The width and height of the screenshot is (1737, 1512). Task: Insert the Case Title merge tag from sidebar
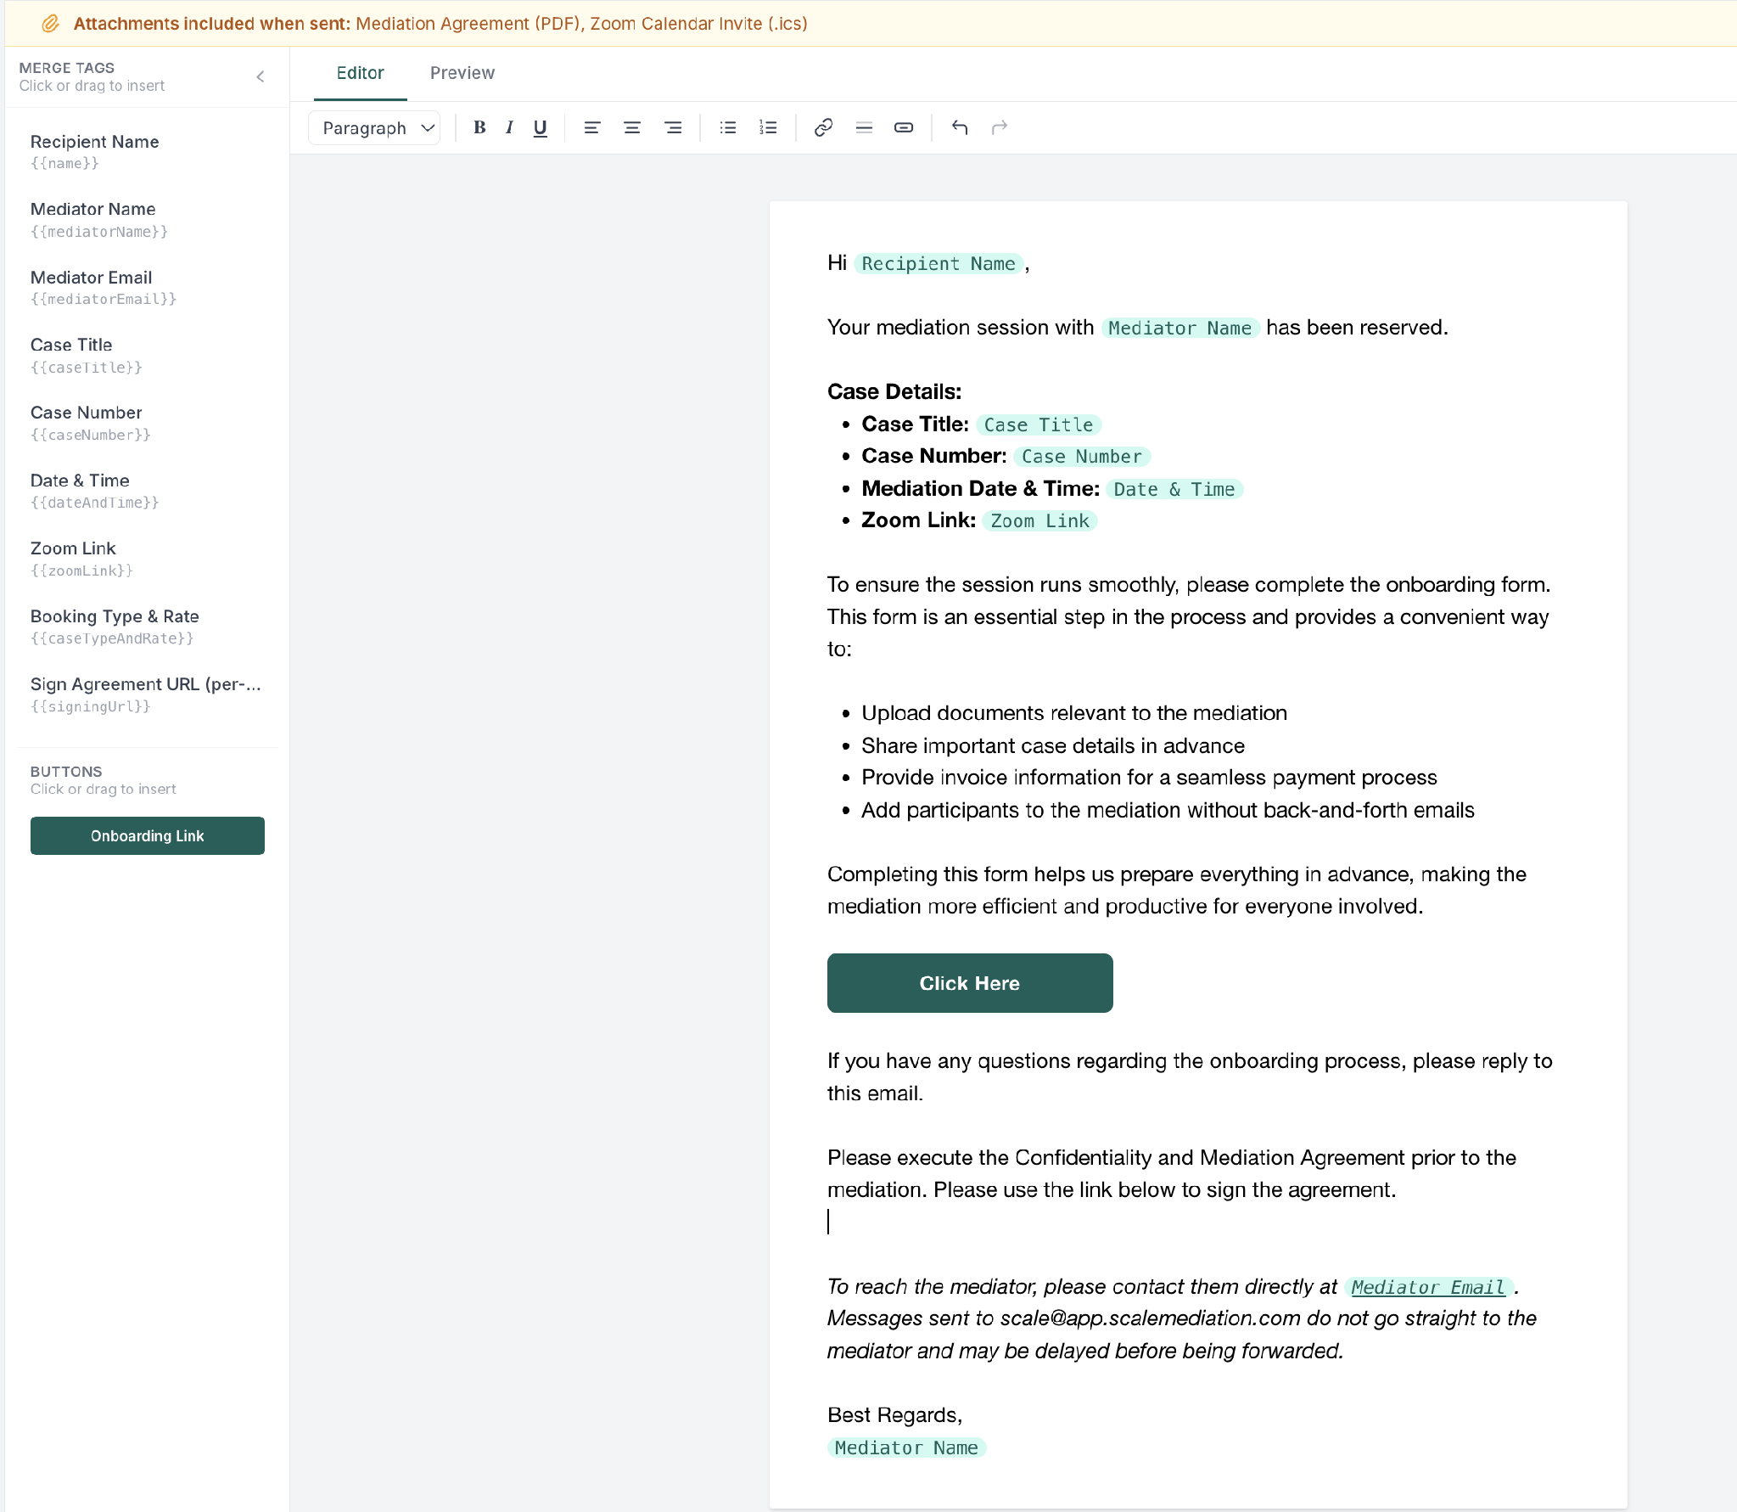[x=146, y=355]
